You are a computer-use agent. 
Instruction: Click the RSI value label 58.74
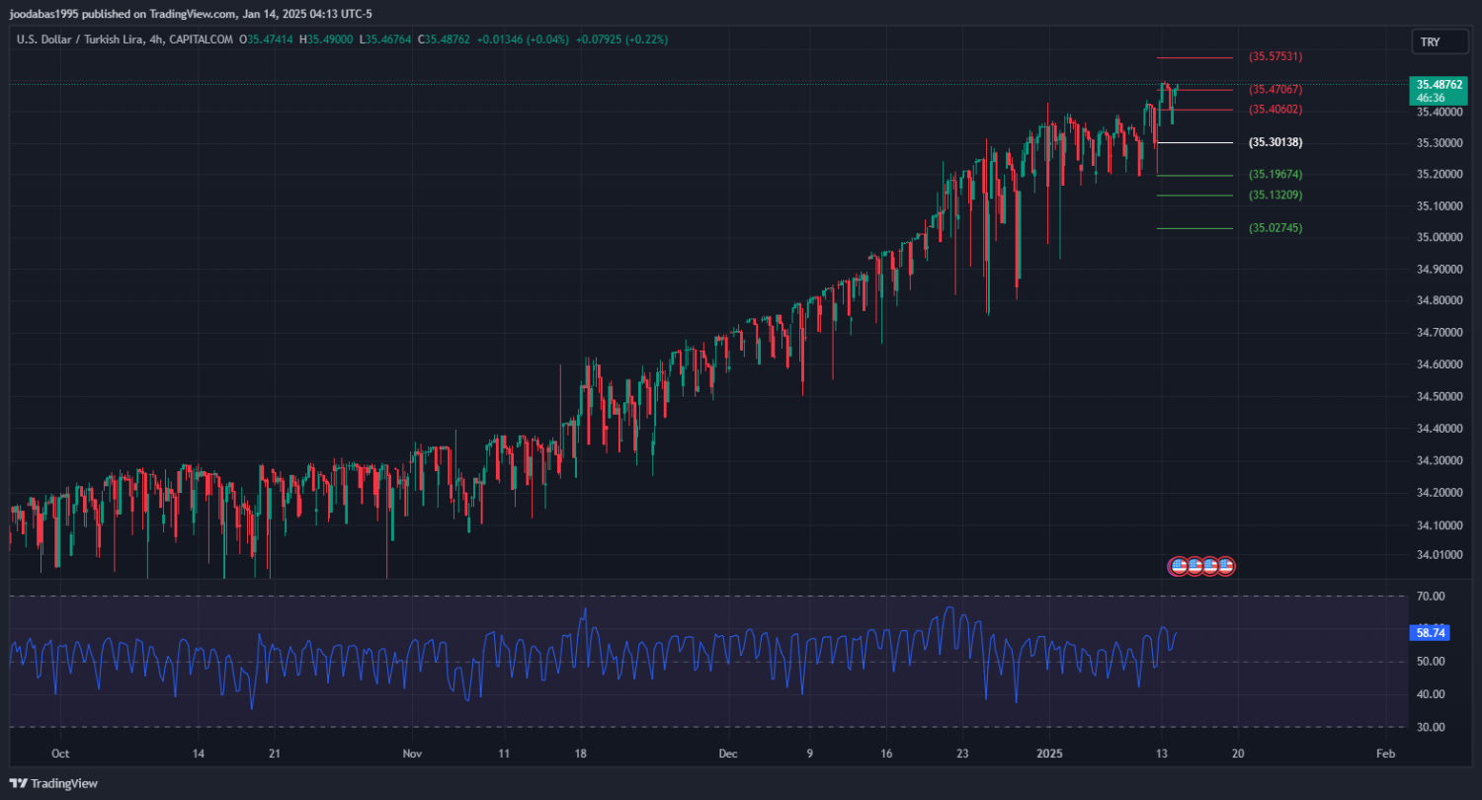click(1432, 632)
